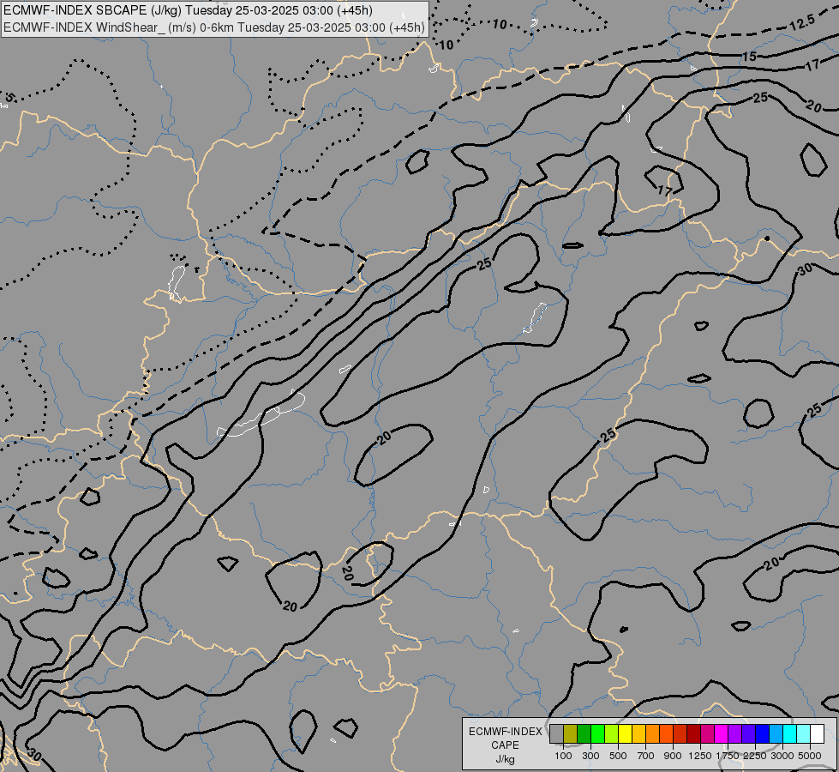Click the olive swatch above the 100 label
The width and height of the screenshot is (839, 772).
coord(571,734)
